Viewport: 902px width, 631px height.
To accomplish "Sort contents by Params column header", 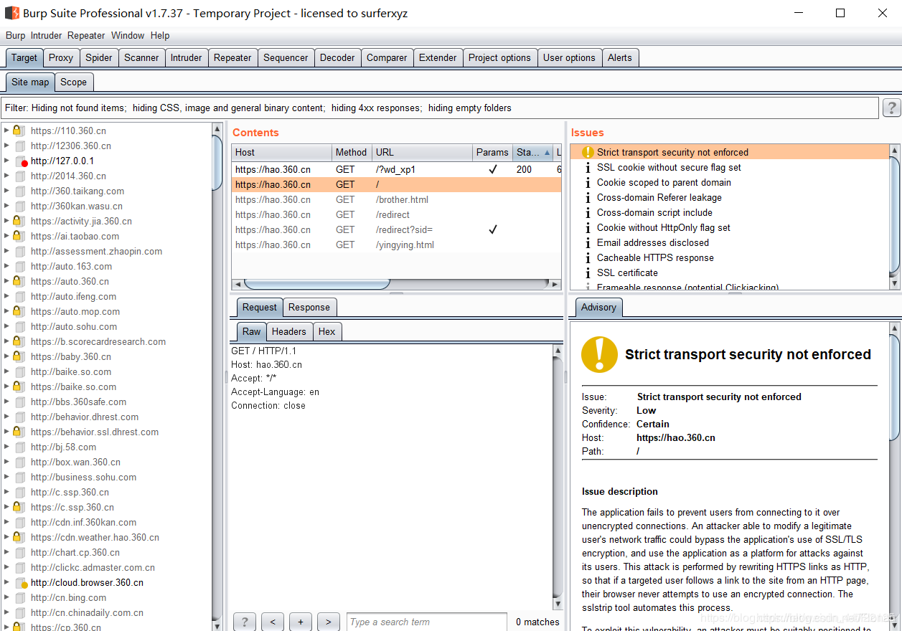I will point(492,152).
